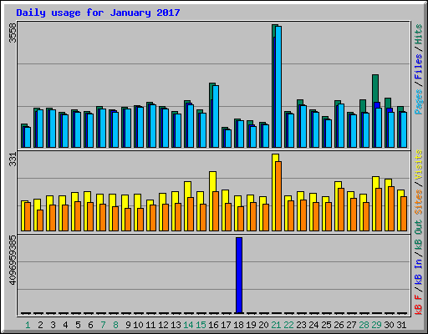428x334 pixels.
Task: Click the cyan pages bar on day 16
Action: 216,116
